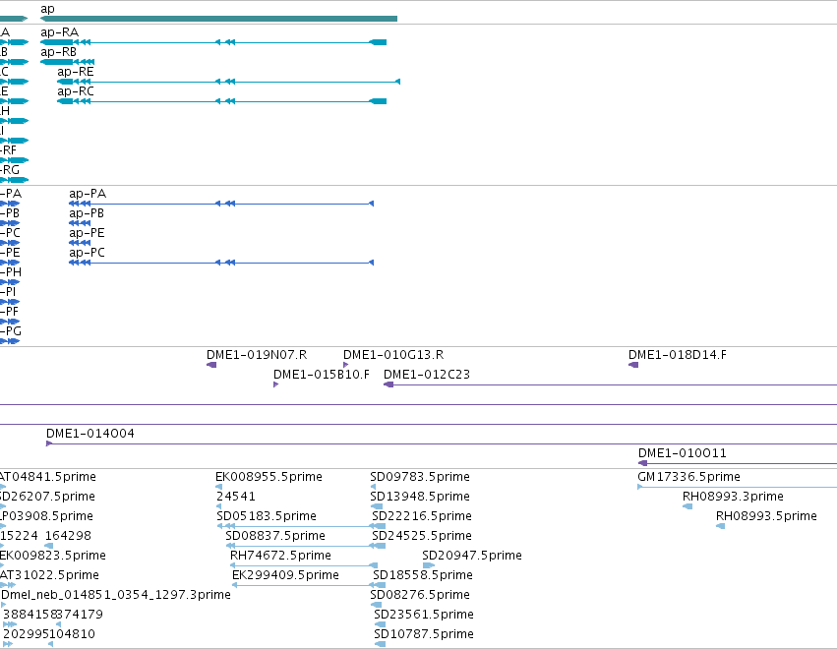
Task: Select protein label ap-PA
Action: click(88, 193)
